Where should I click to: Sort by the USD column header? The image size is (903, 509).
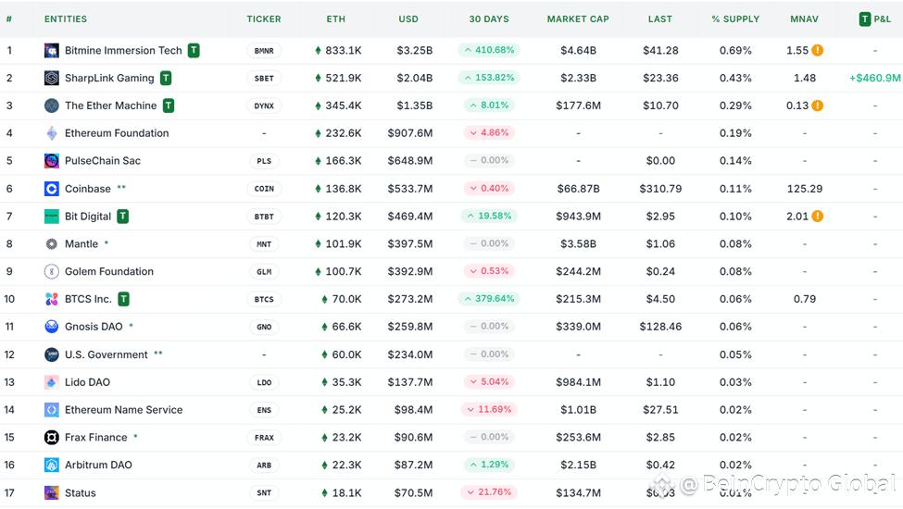pyautogui.click(x=408, y=19)
